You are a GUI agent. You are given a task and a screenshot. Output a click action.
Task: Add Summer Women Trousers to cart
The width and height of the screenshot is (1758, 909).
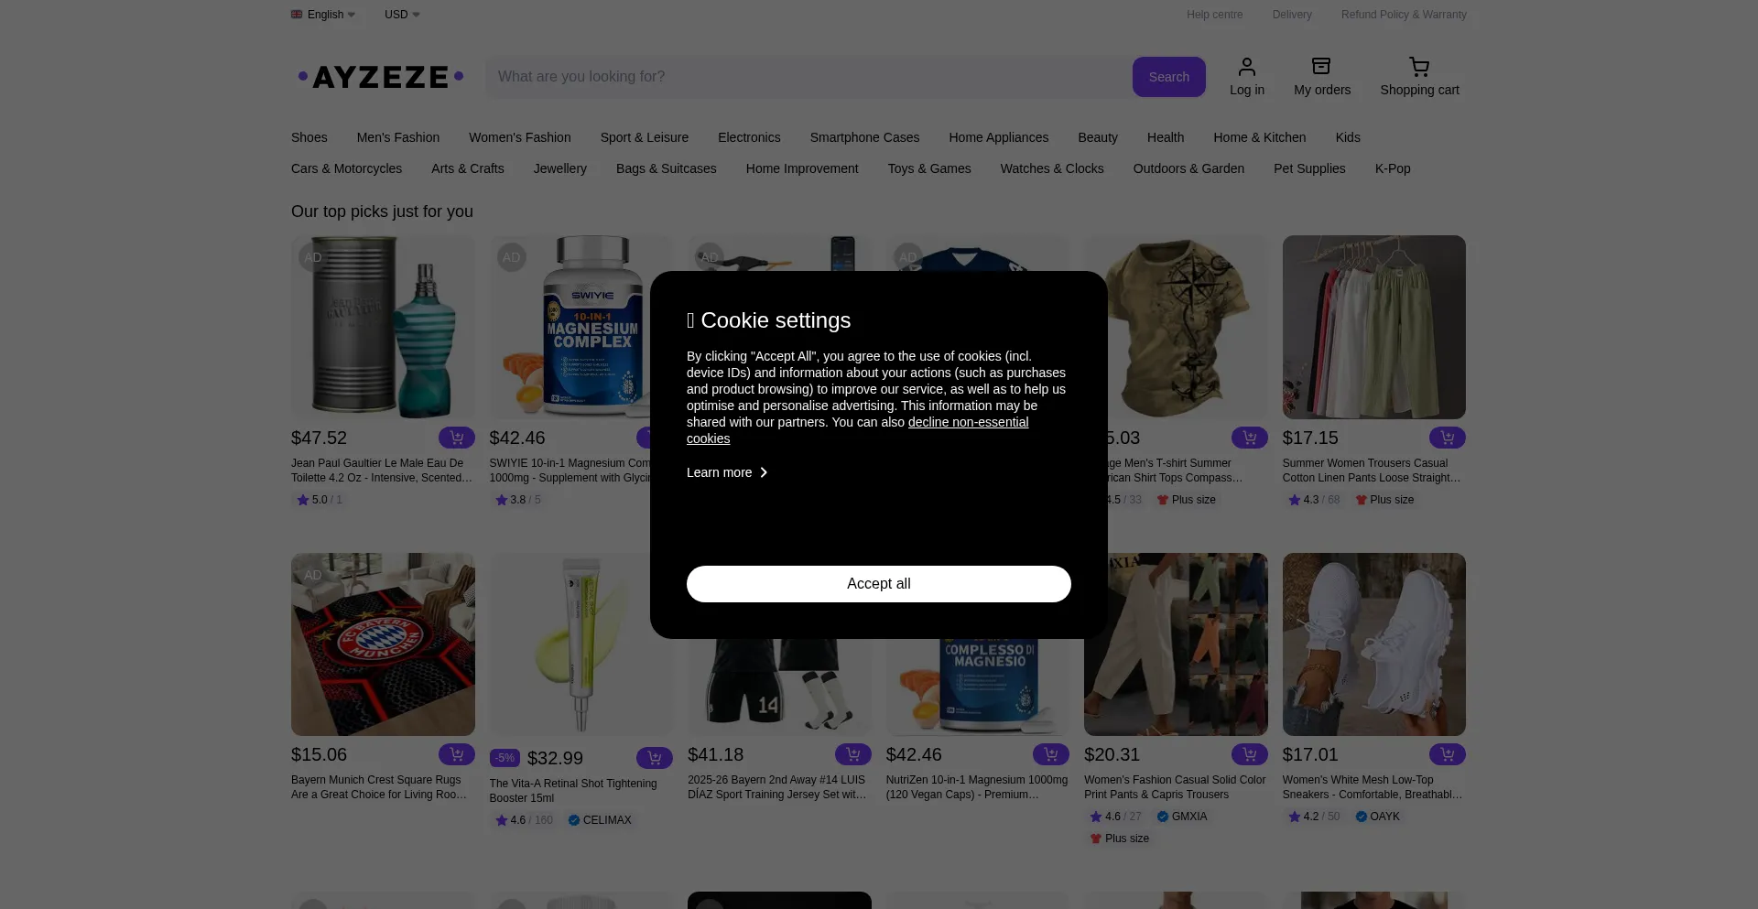click(1448, 438)
